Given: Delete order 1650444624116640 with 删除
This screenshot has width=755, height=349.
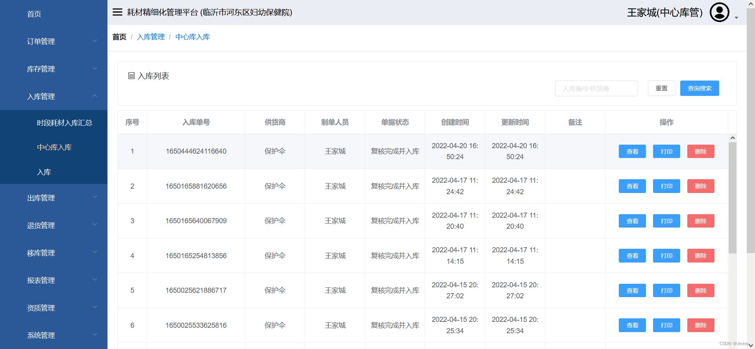Looking at the screenshot, I should tap(701, 151).
